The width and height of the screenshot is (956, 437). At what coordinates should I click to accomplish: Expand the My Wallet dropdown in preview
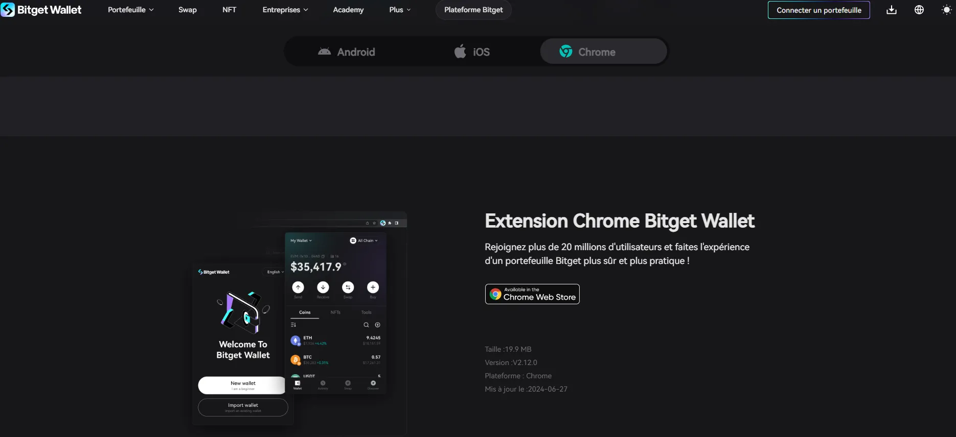301,240
